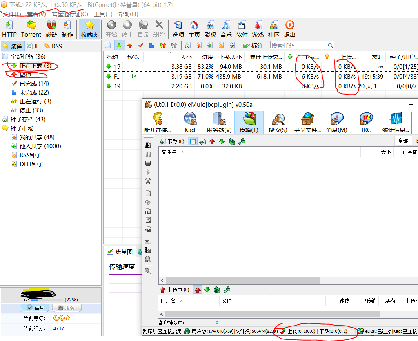Image resolution: width=418 pixels, height=341 pixels.
Task: Switch to the IE tab
Action: [x=33, y=46]
